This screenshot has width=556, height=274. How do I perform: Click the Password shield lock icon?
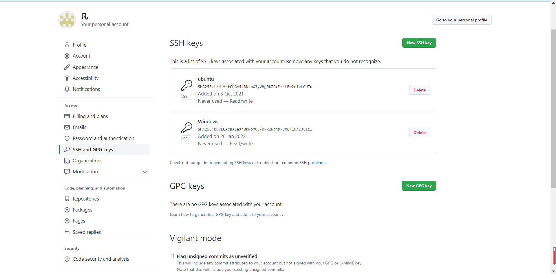pos(67,138)
